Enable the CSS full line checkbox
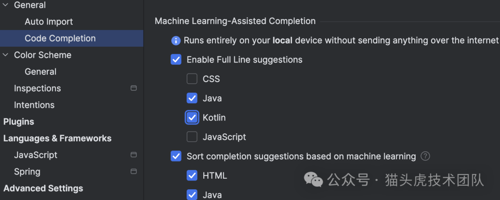 coord(192,79)
